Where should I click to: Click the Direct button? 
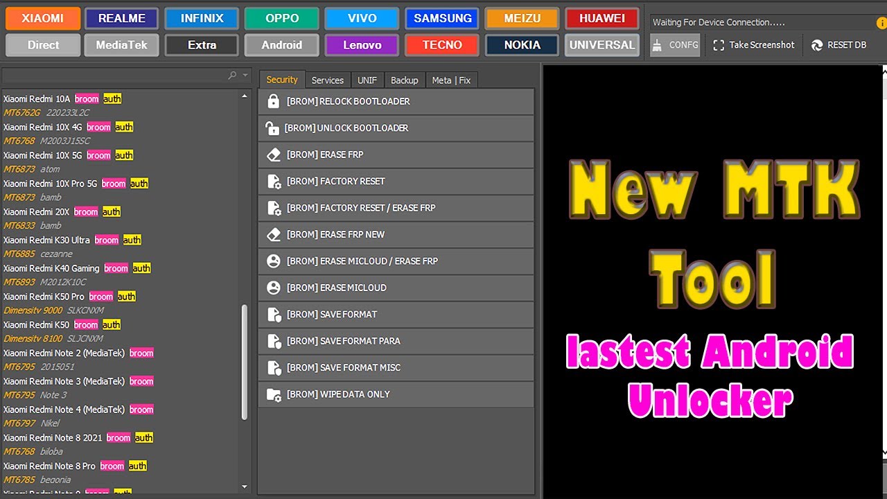click(x=42, y=45)
